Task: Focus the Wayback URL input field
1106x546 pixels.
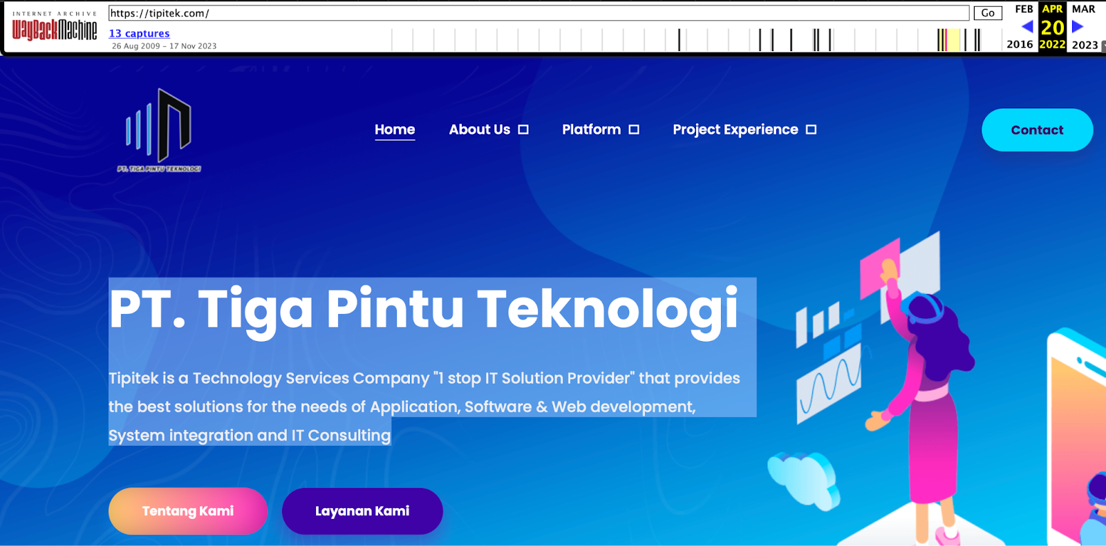Action: click(539, 13)
